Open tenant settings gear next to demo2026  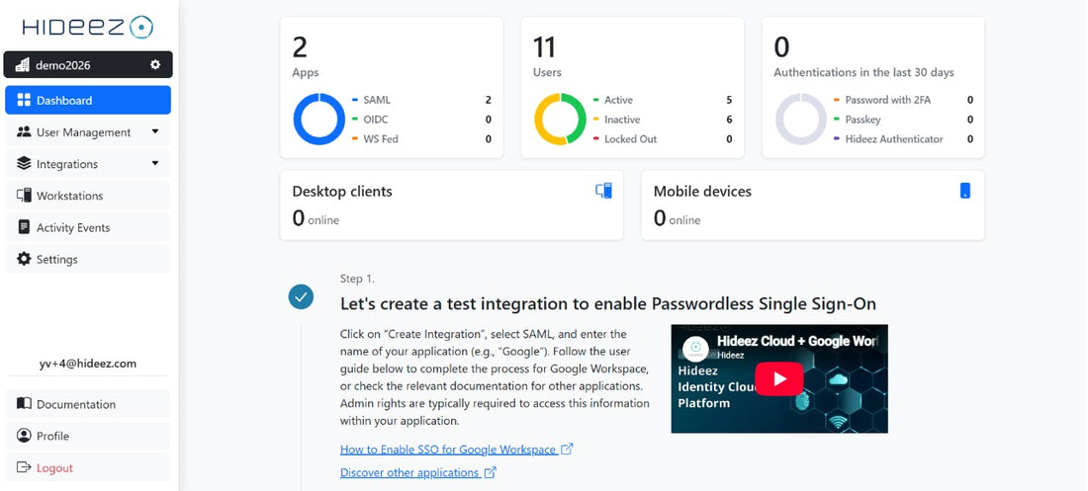155,65
